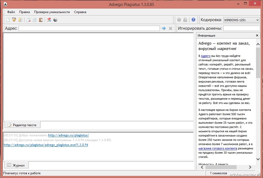
Task: Open help via blue question icon
Action: pos(193,20)
